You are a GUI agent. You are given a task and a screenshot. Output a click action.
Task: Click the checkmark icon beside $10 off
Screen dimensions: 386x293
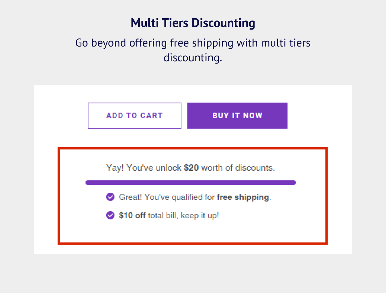click(110, 215)
